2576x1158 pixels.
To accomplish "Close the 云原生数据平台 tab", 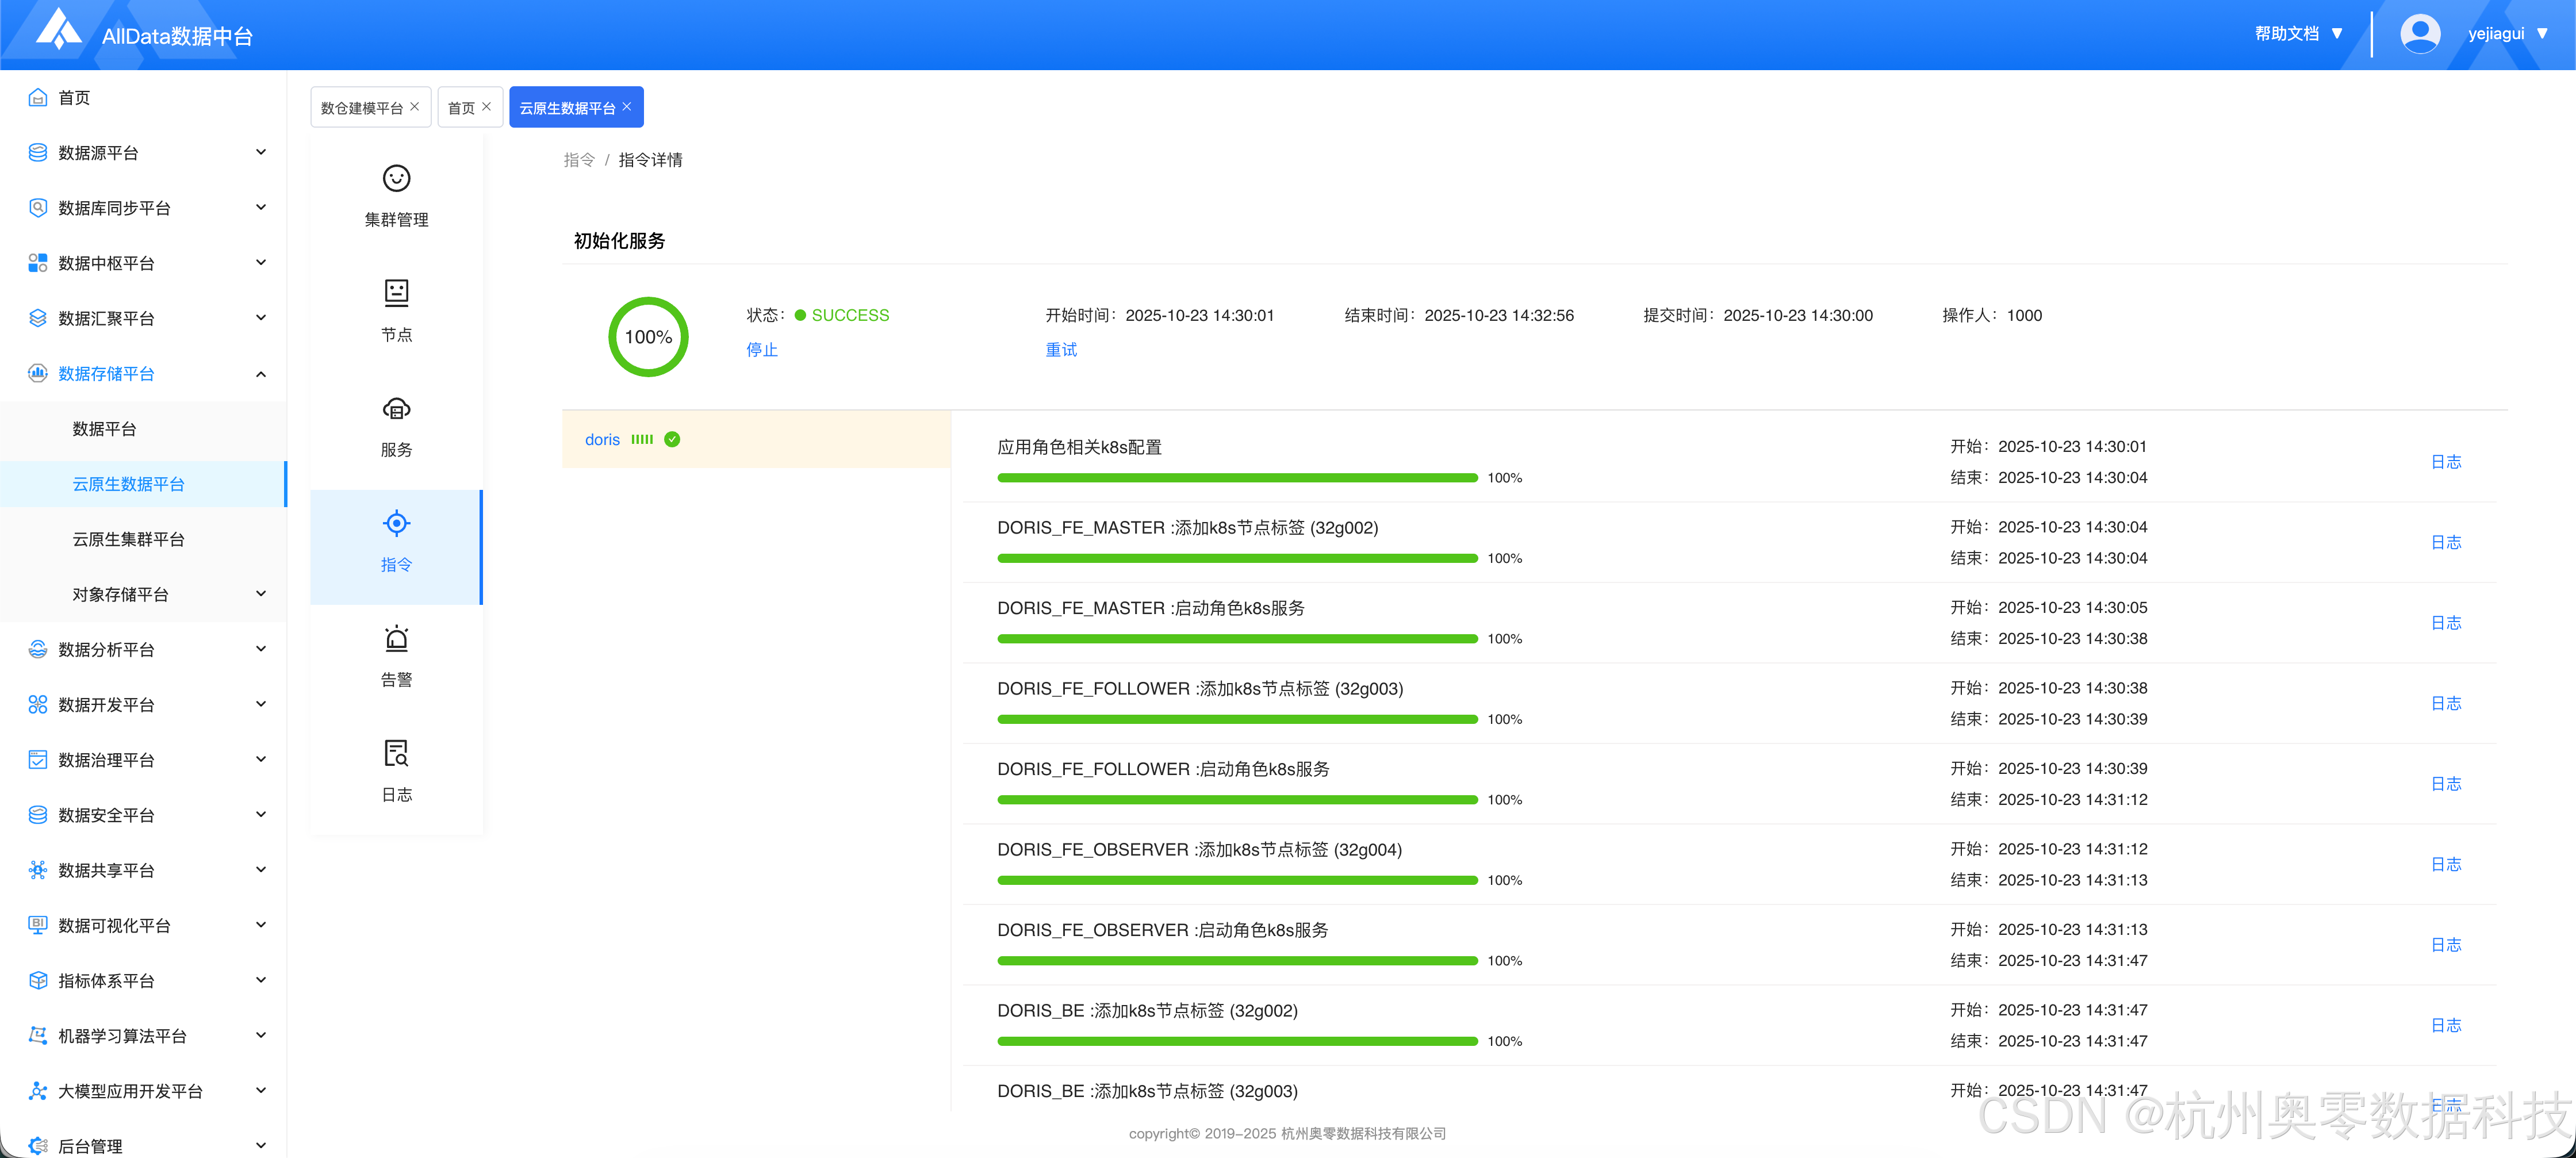I will pos(627,107).
